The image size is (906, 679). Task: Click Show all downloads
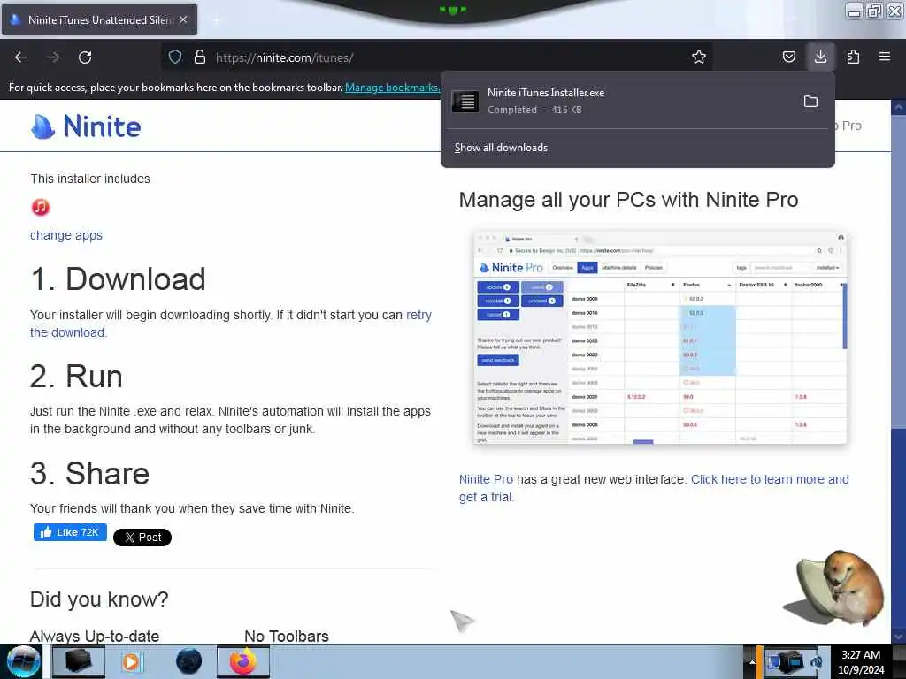click(x=501, y=148)
